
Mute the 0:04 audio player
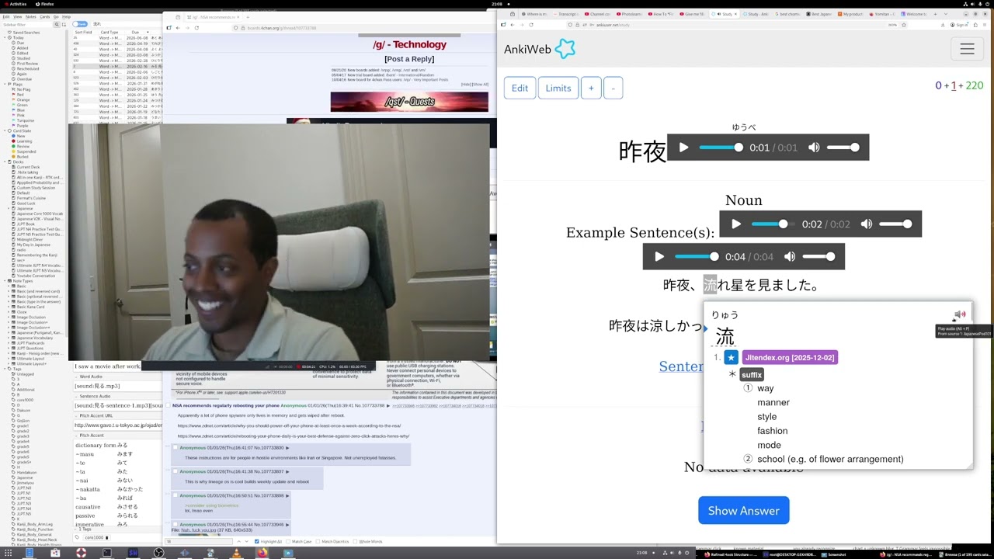[790, 256]
